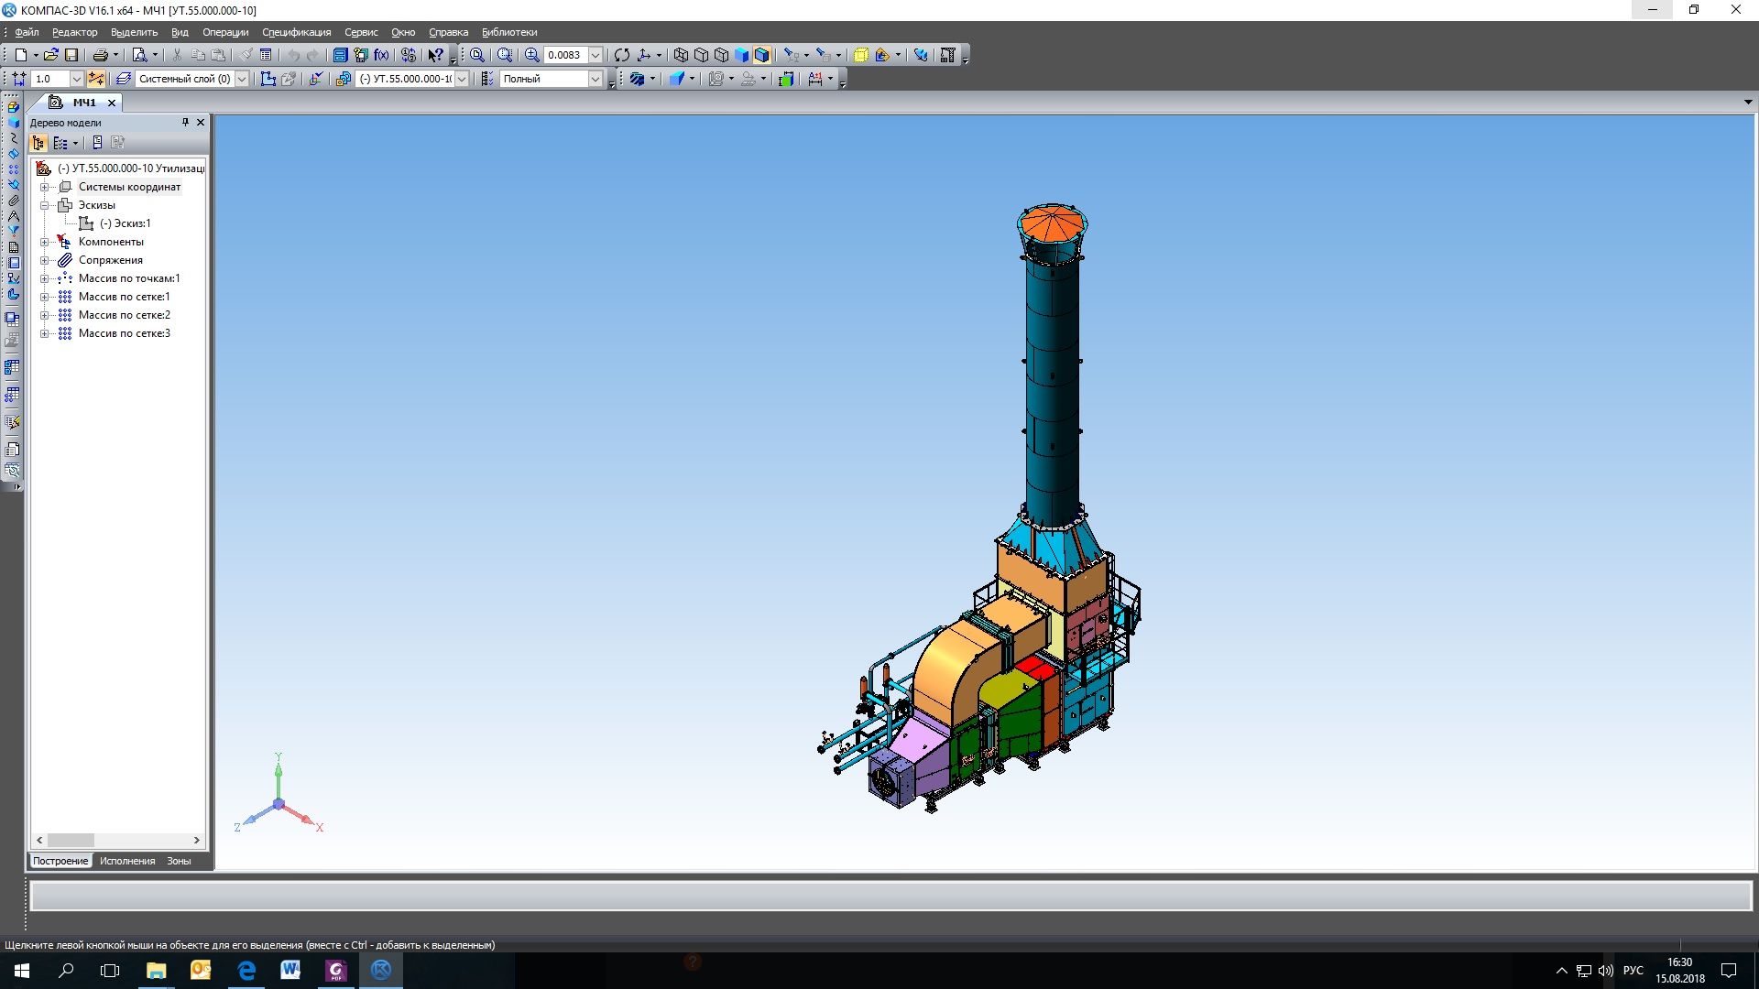
Task: Click the Save document icon
Action: pos(71,55)
